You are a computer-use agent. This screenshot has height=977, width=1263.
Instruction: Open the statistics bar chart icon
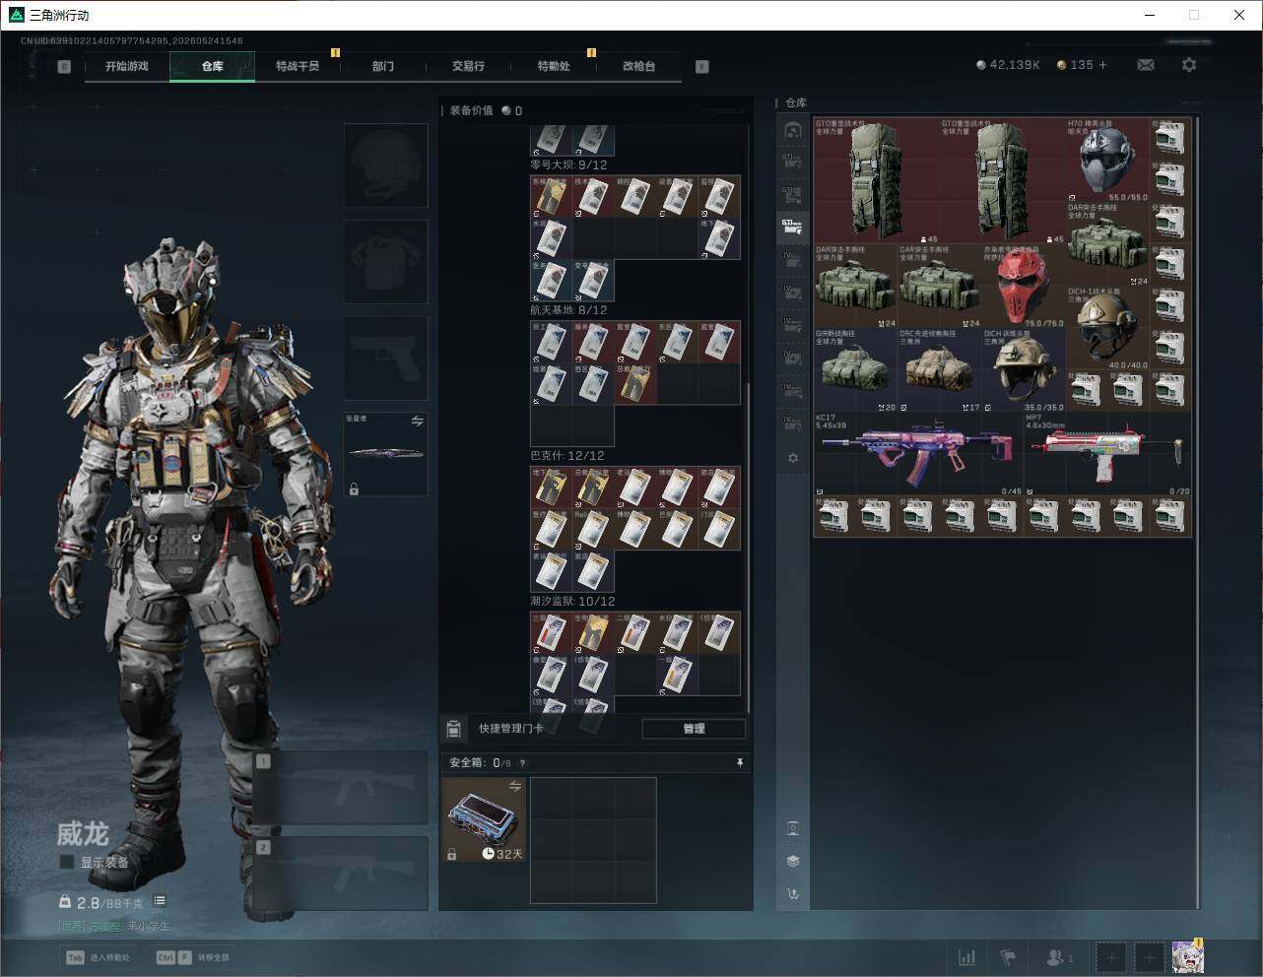pyautogui.click(x=967, y=957)
